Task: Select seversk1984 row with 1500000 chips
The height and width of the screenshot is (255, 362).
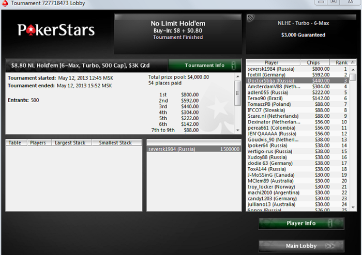Action: pos(194,149)
